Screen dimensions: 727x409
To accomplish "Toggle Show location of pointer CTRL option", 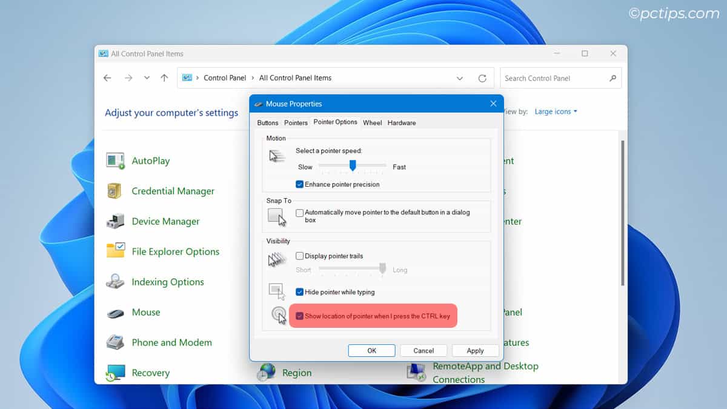I will pos(299,316).
